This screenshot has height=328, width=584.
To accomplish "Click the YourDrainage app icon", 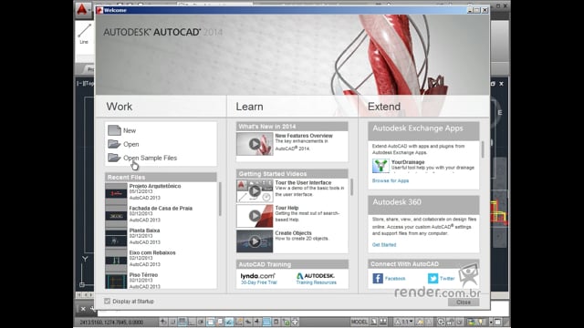I will tap(381, 166).
